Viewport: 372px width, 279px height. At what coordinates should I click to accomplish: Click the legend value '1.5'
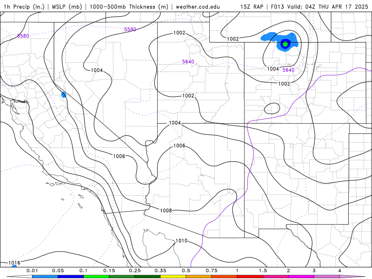pos(263,271)
